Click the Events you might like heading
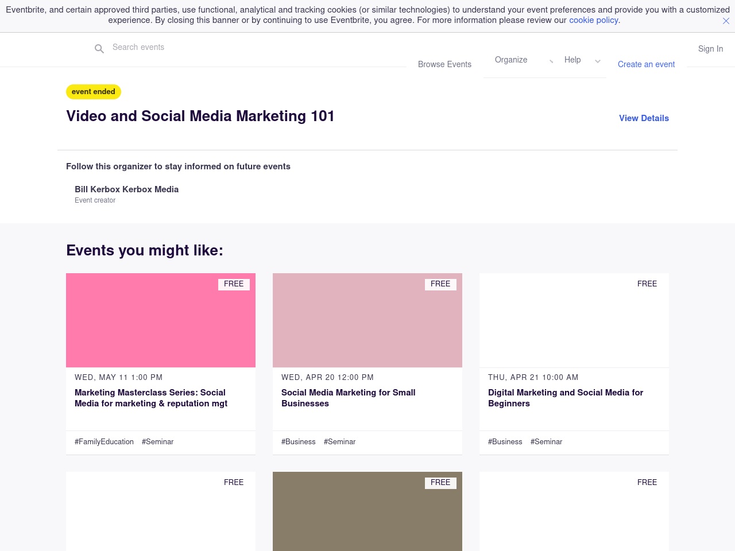 [x=145, y=250]
